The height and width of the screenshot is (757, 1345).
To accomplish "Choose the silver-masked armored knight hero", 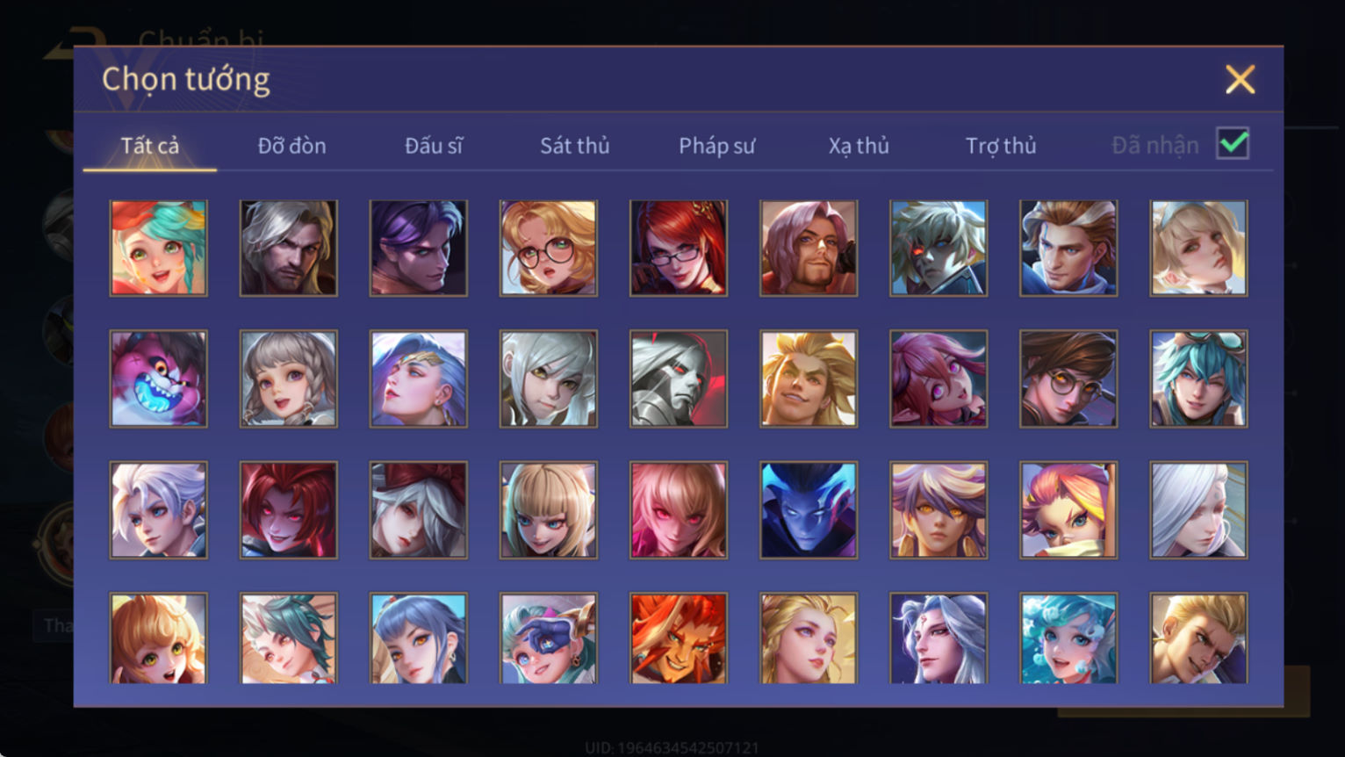I will click(679, 378).
